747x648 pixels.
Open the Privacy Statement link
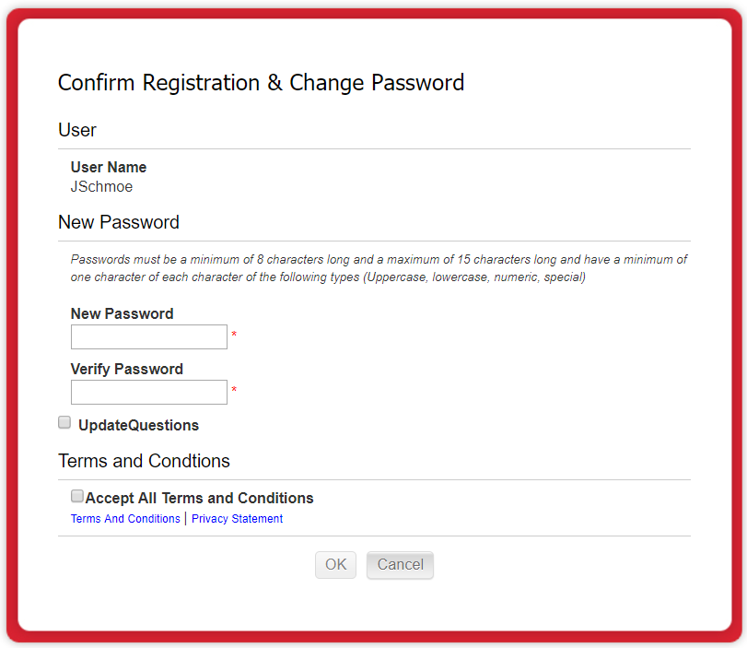[237, 519]
